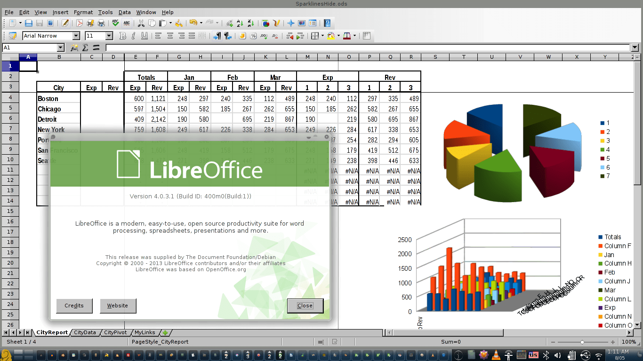
Task: Click the Undo toolbar icon
Action: pyautogui.click(x=193, y=23)
